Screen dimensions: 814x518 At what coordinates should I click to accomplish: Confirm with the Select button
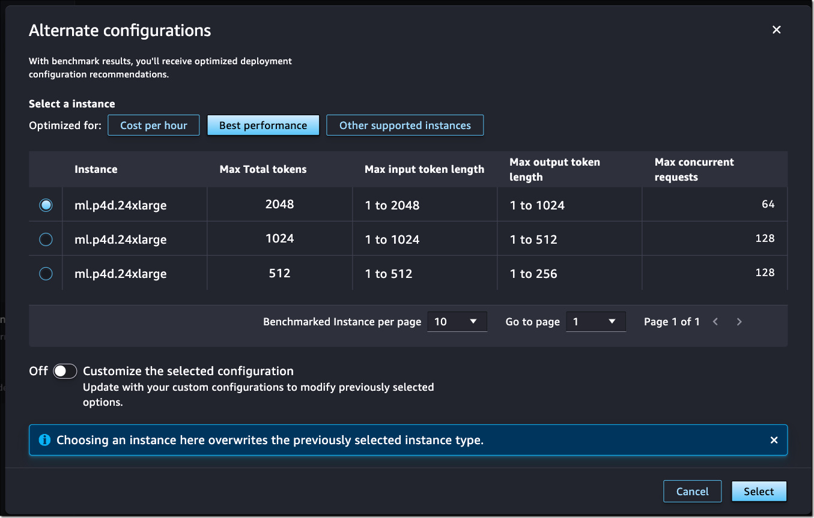[x=759, y=491]
